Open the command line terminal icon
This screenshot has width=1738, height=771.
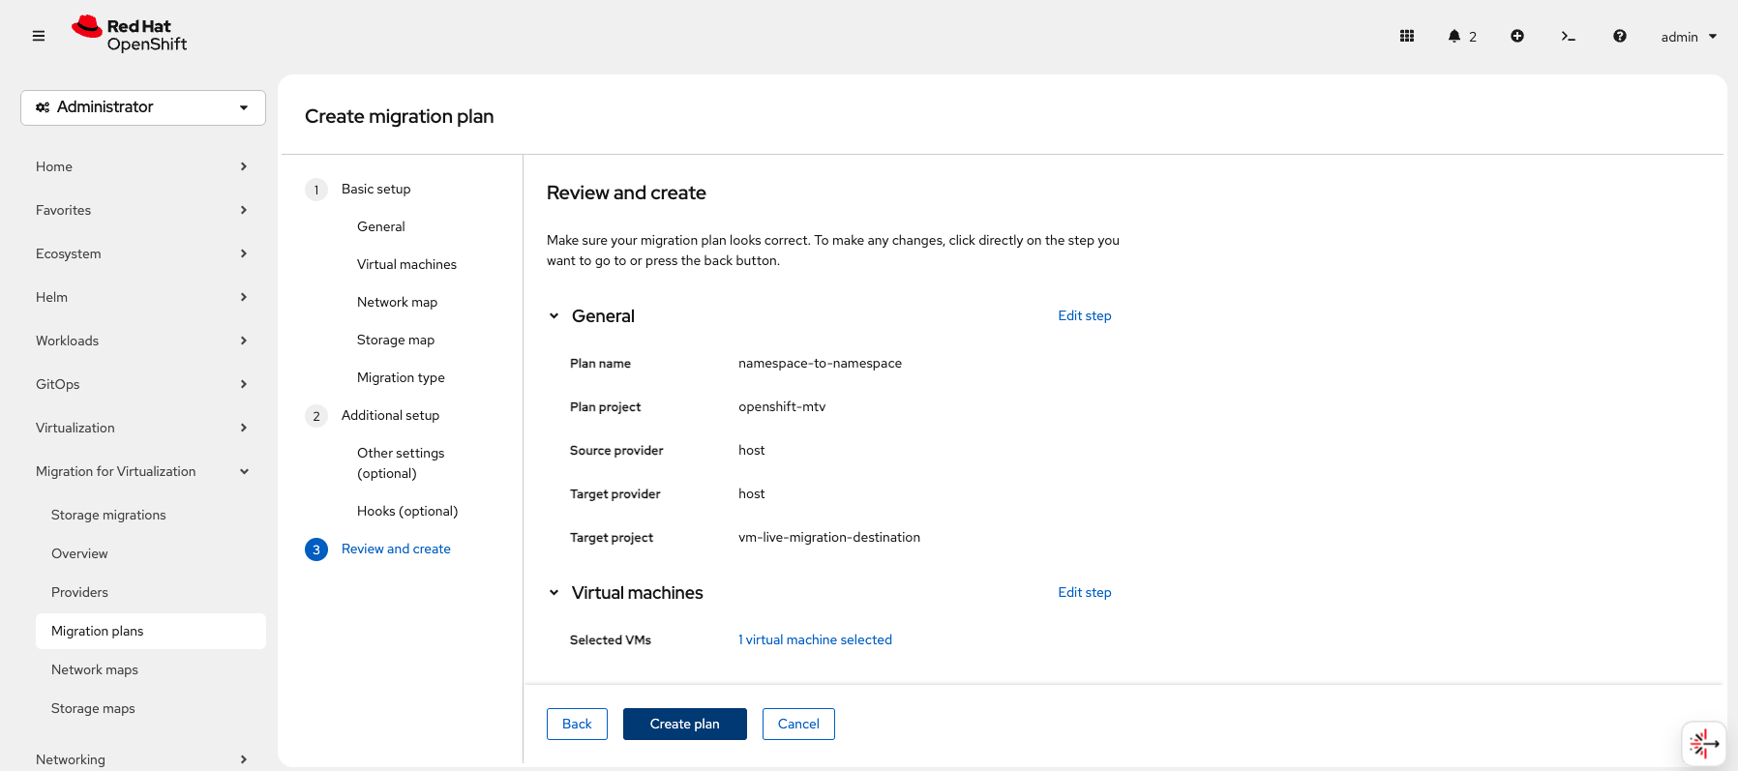click(1568, 36)
